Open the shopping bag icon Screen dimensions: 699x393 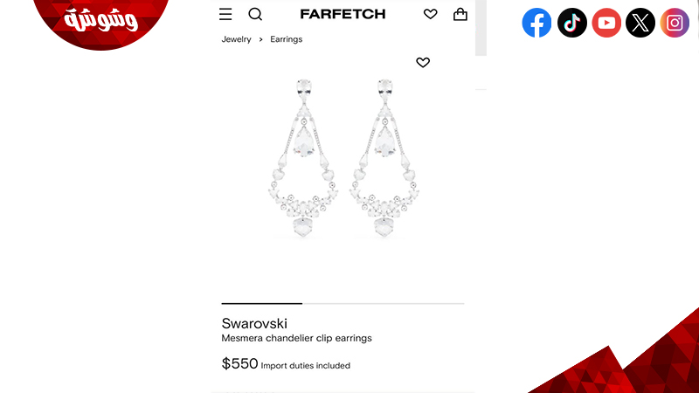tap(460, 14)
